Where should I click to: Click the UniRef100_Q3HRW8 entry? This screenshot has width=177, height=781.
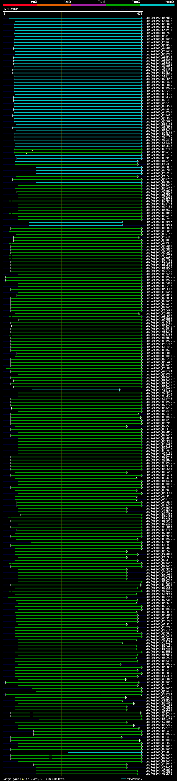click(x=159, y=119)
